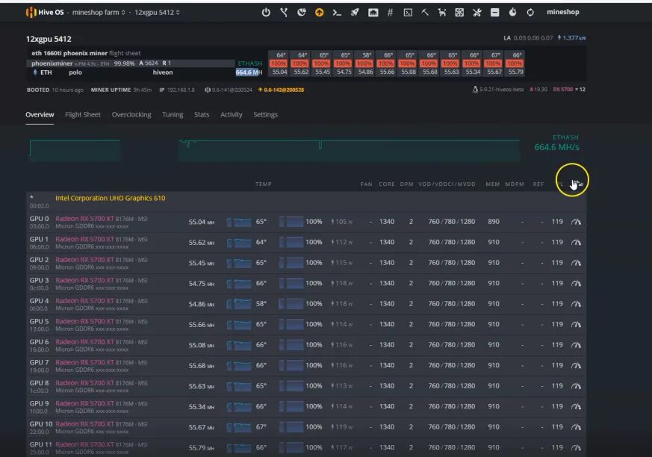Open the Tuning tab
Screen dimensions: 652x457
pyautogui.click(x=173, y=115)
